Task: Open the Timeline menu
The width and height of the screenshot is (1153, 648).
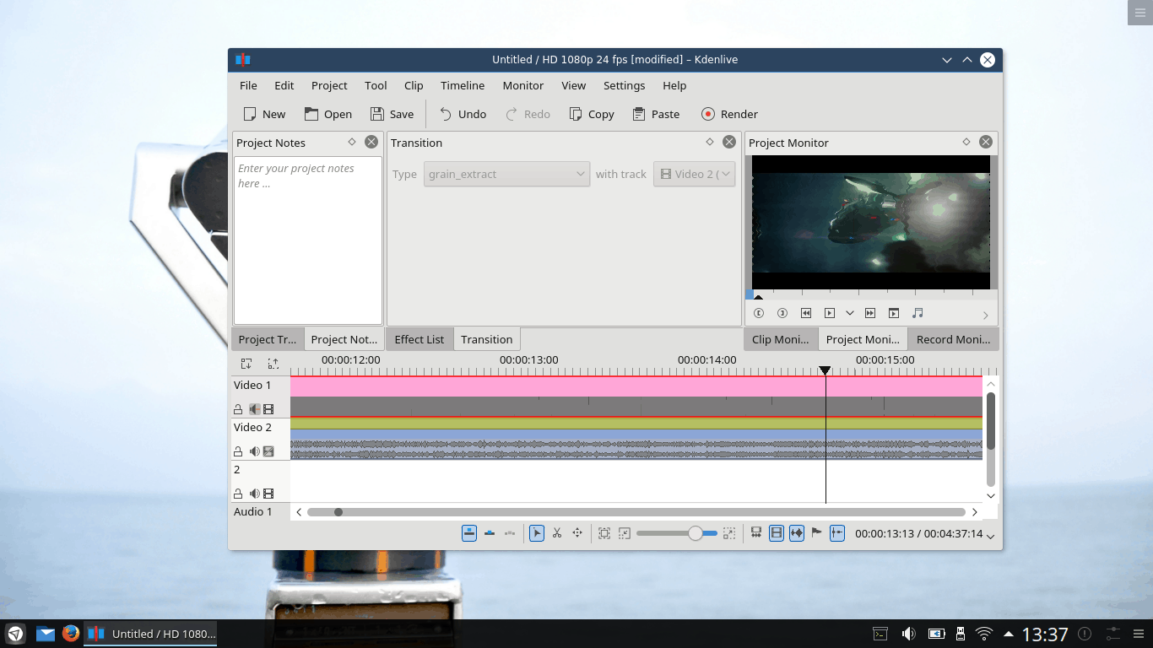Action: tap(463, 85)
